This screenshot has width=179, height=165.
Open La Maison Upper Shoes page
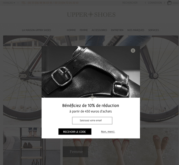[x=36, y=30]
